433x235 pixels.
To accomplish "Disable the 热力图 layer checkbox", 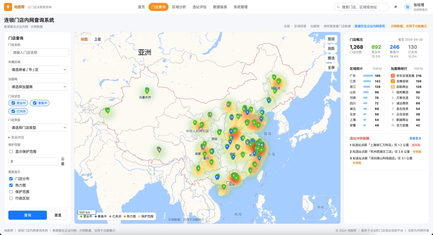I will click(x=11, y=185).
